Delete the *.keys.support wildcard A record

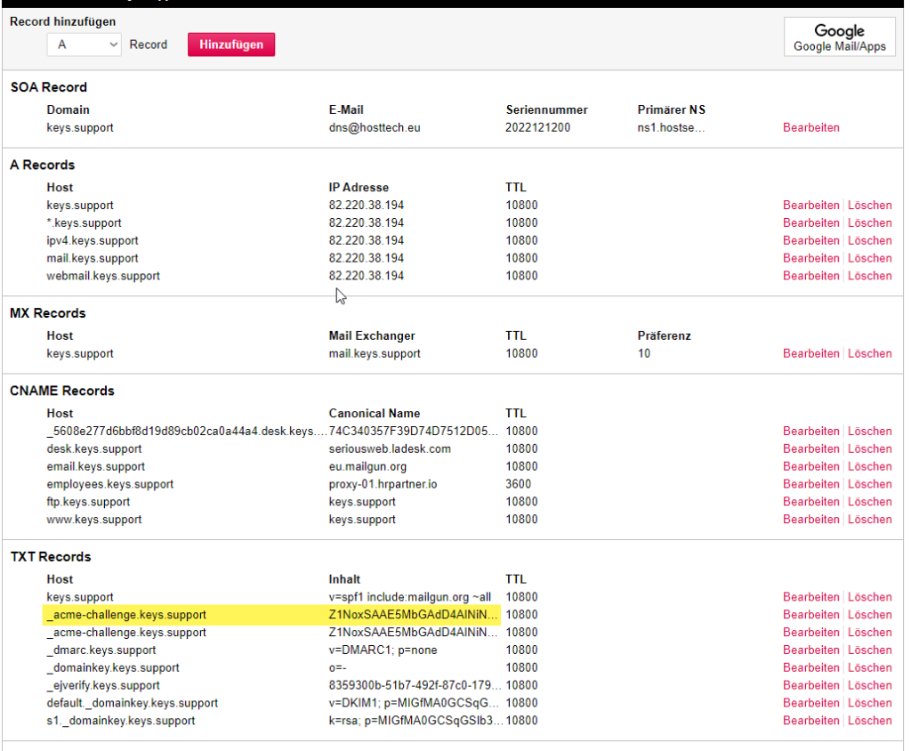point(869,223)
